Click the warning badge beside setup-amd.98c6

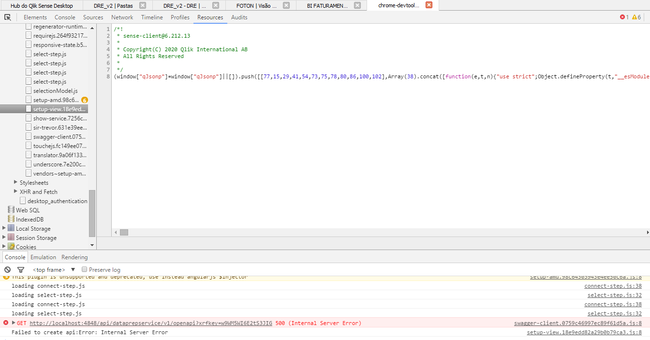[85, 100]
